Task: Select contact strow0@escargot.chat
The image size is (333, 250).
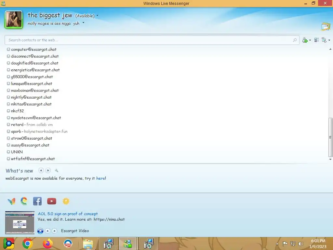Action: click(x=32, y=138)
